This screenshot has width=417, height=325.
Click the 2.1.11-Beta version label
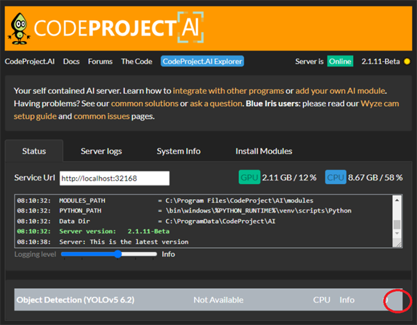coord(380,61)
